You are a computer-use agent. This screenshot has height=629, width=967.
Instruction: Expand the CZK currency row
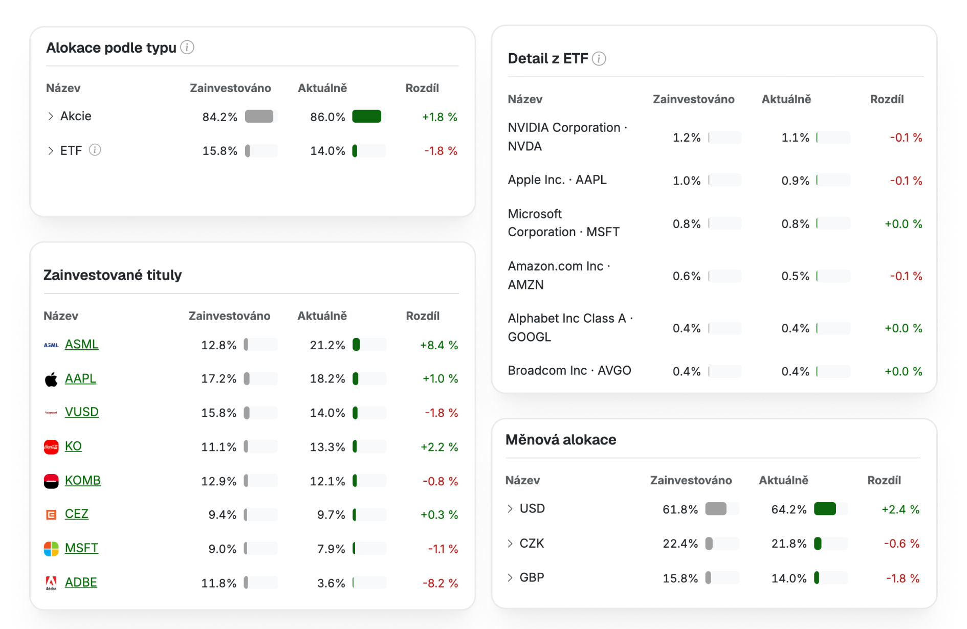[510, 543]
